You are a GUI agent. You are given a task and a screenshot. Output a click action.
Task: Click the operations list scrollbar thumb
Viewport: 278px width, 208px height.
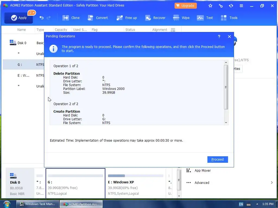[226, 87]
